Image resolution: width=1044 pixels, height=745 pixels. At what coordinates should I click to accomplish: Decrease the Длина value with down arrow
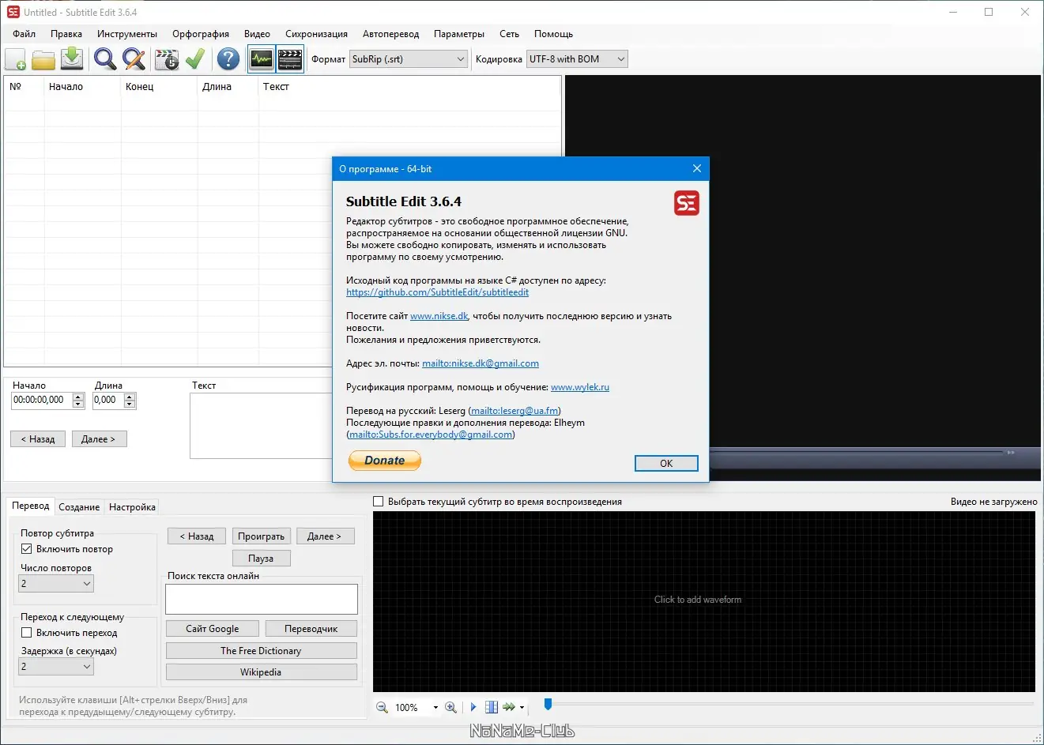(130, 404)
